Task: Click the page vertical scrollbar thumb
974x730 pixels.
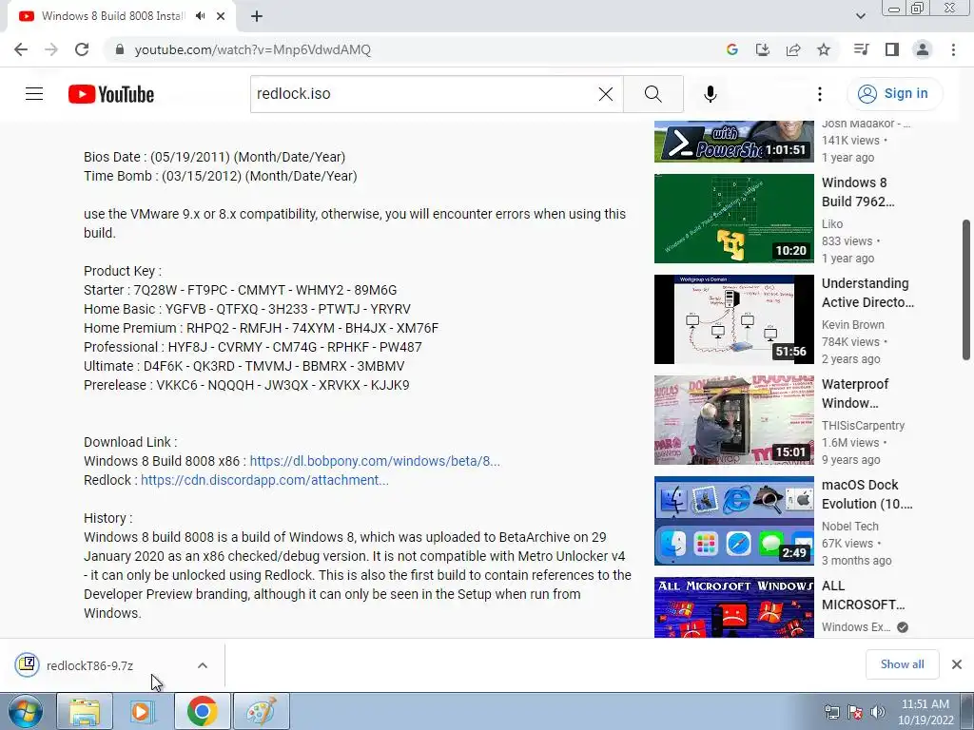Action: 966,289
